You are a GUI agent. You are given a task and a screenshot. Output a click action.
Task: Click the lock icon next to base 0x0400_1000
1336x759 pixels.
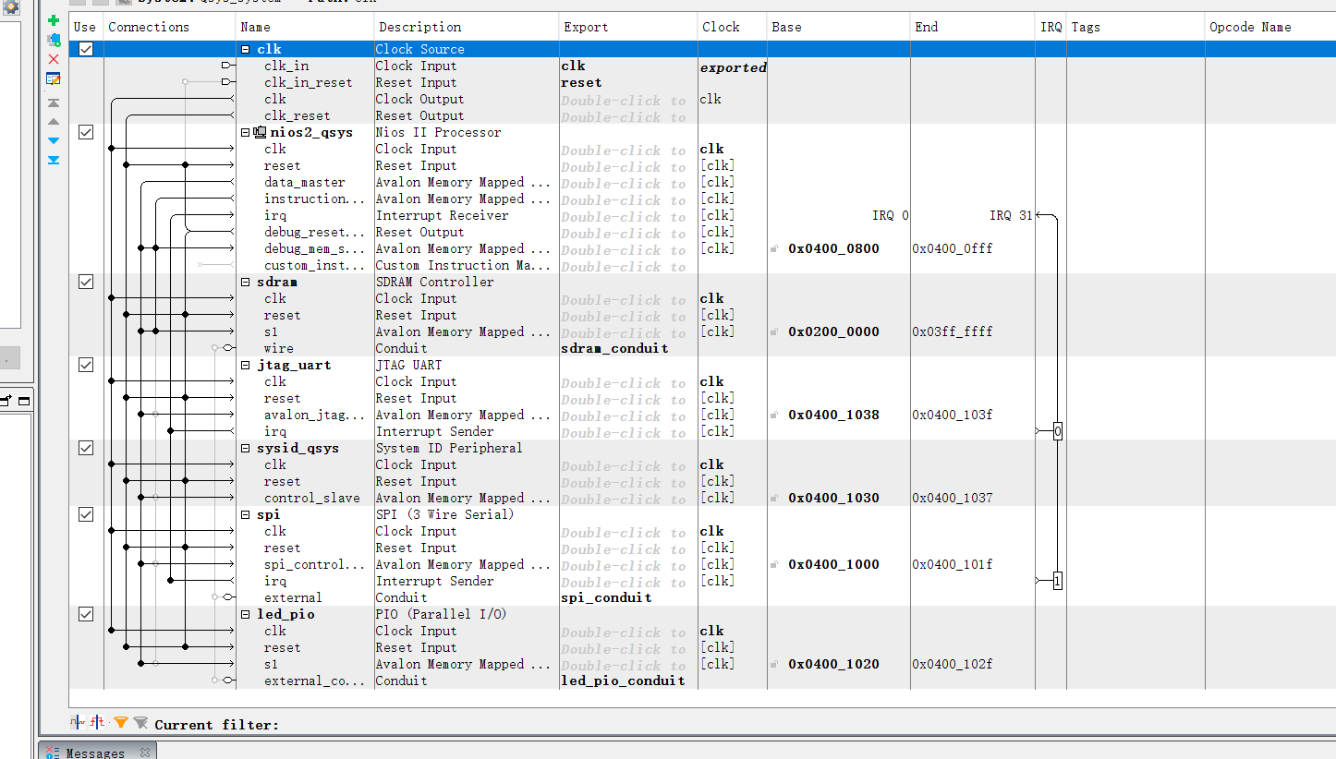click(x=774, y=565)
